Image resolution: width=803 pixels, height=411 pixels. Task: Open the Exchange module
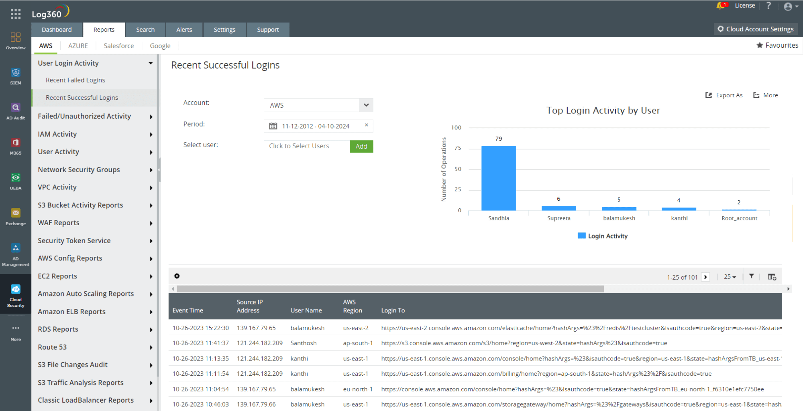point(15,217)
